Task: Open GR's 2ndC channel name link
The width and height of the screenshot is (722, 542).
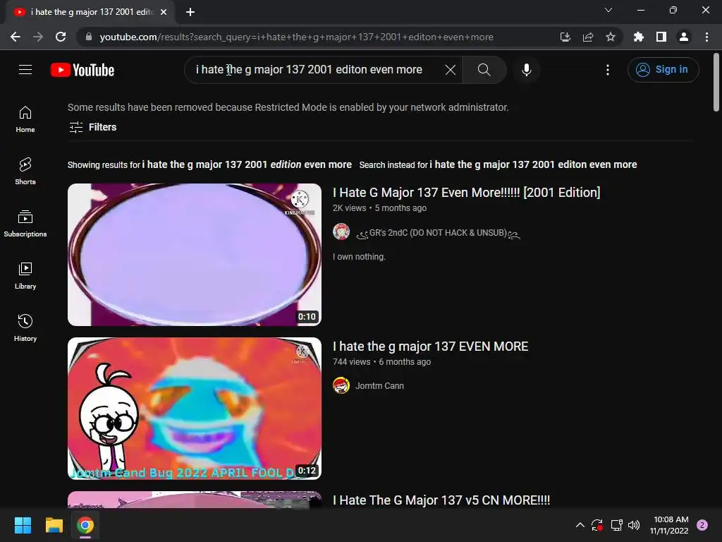Action: click(x=438, y=233)
